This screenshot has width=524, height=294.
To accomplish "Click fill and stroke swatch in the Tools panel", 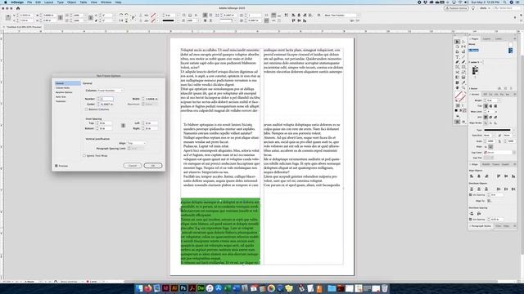I will click(x=459, y=96).
